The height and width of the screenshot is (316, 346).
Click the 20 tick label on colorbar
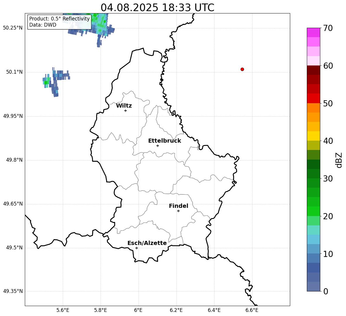(328, 216)
